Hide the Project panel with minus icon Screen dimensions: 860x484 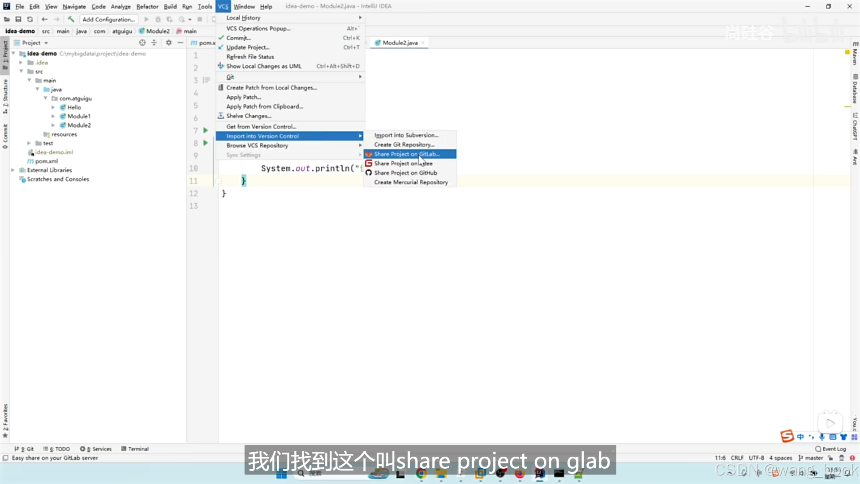[181, 43]
